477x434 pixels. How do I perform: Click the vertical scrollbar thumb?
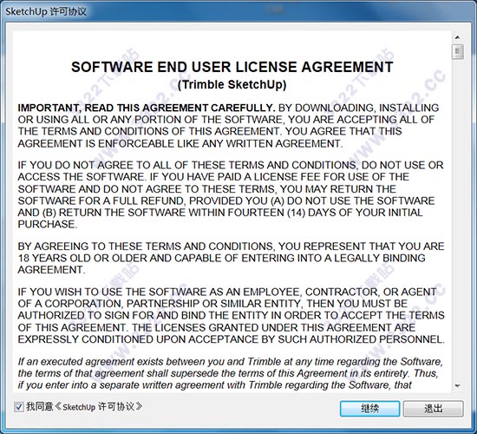[457, 51]
